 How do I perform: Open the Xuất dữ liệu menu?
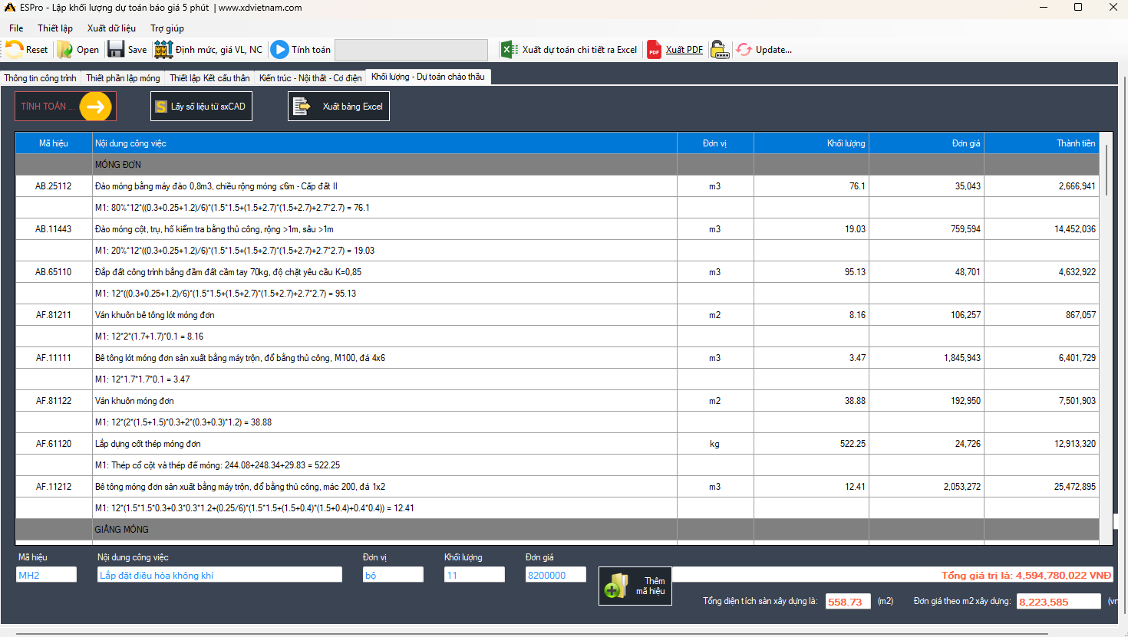pyautogui.click(x=111, y=28)
